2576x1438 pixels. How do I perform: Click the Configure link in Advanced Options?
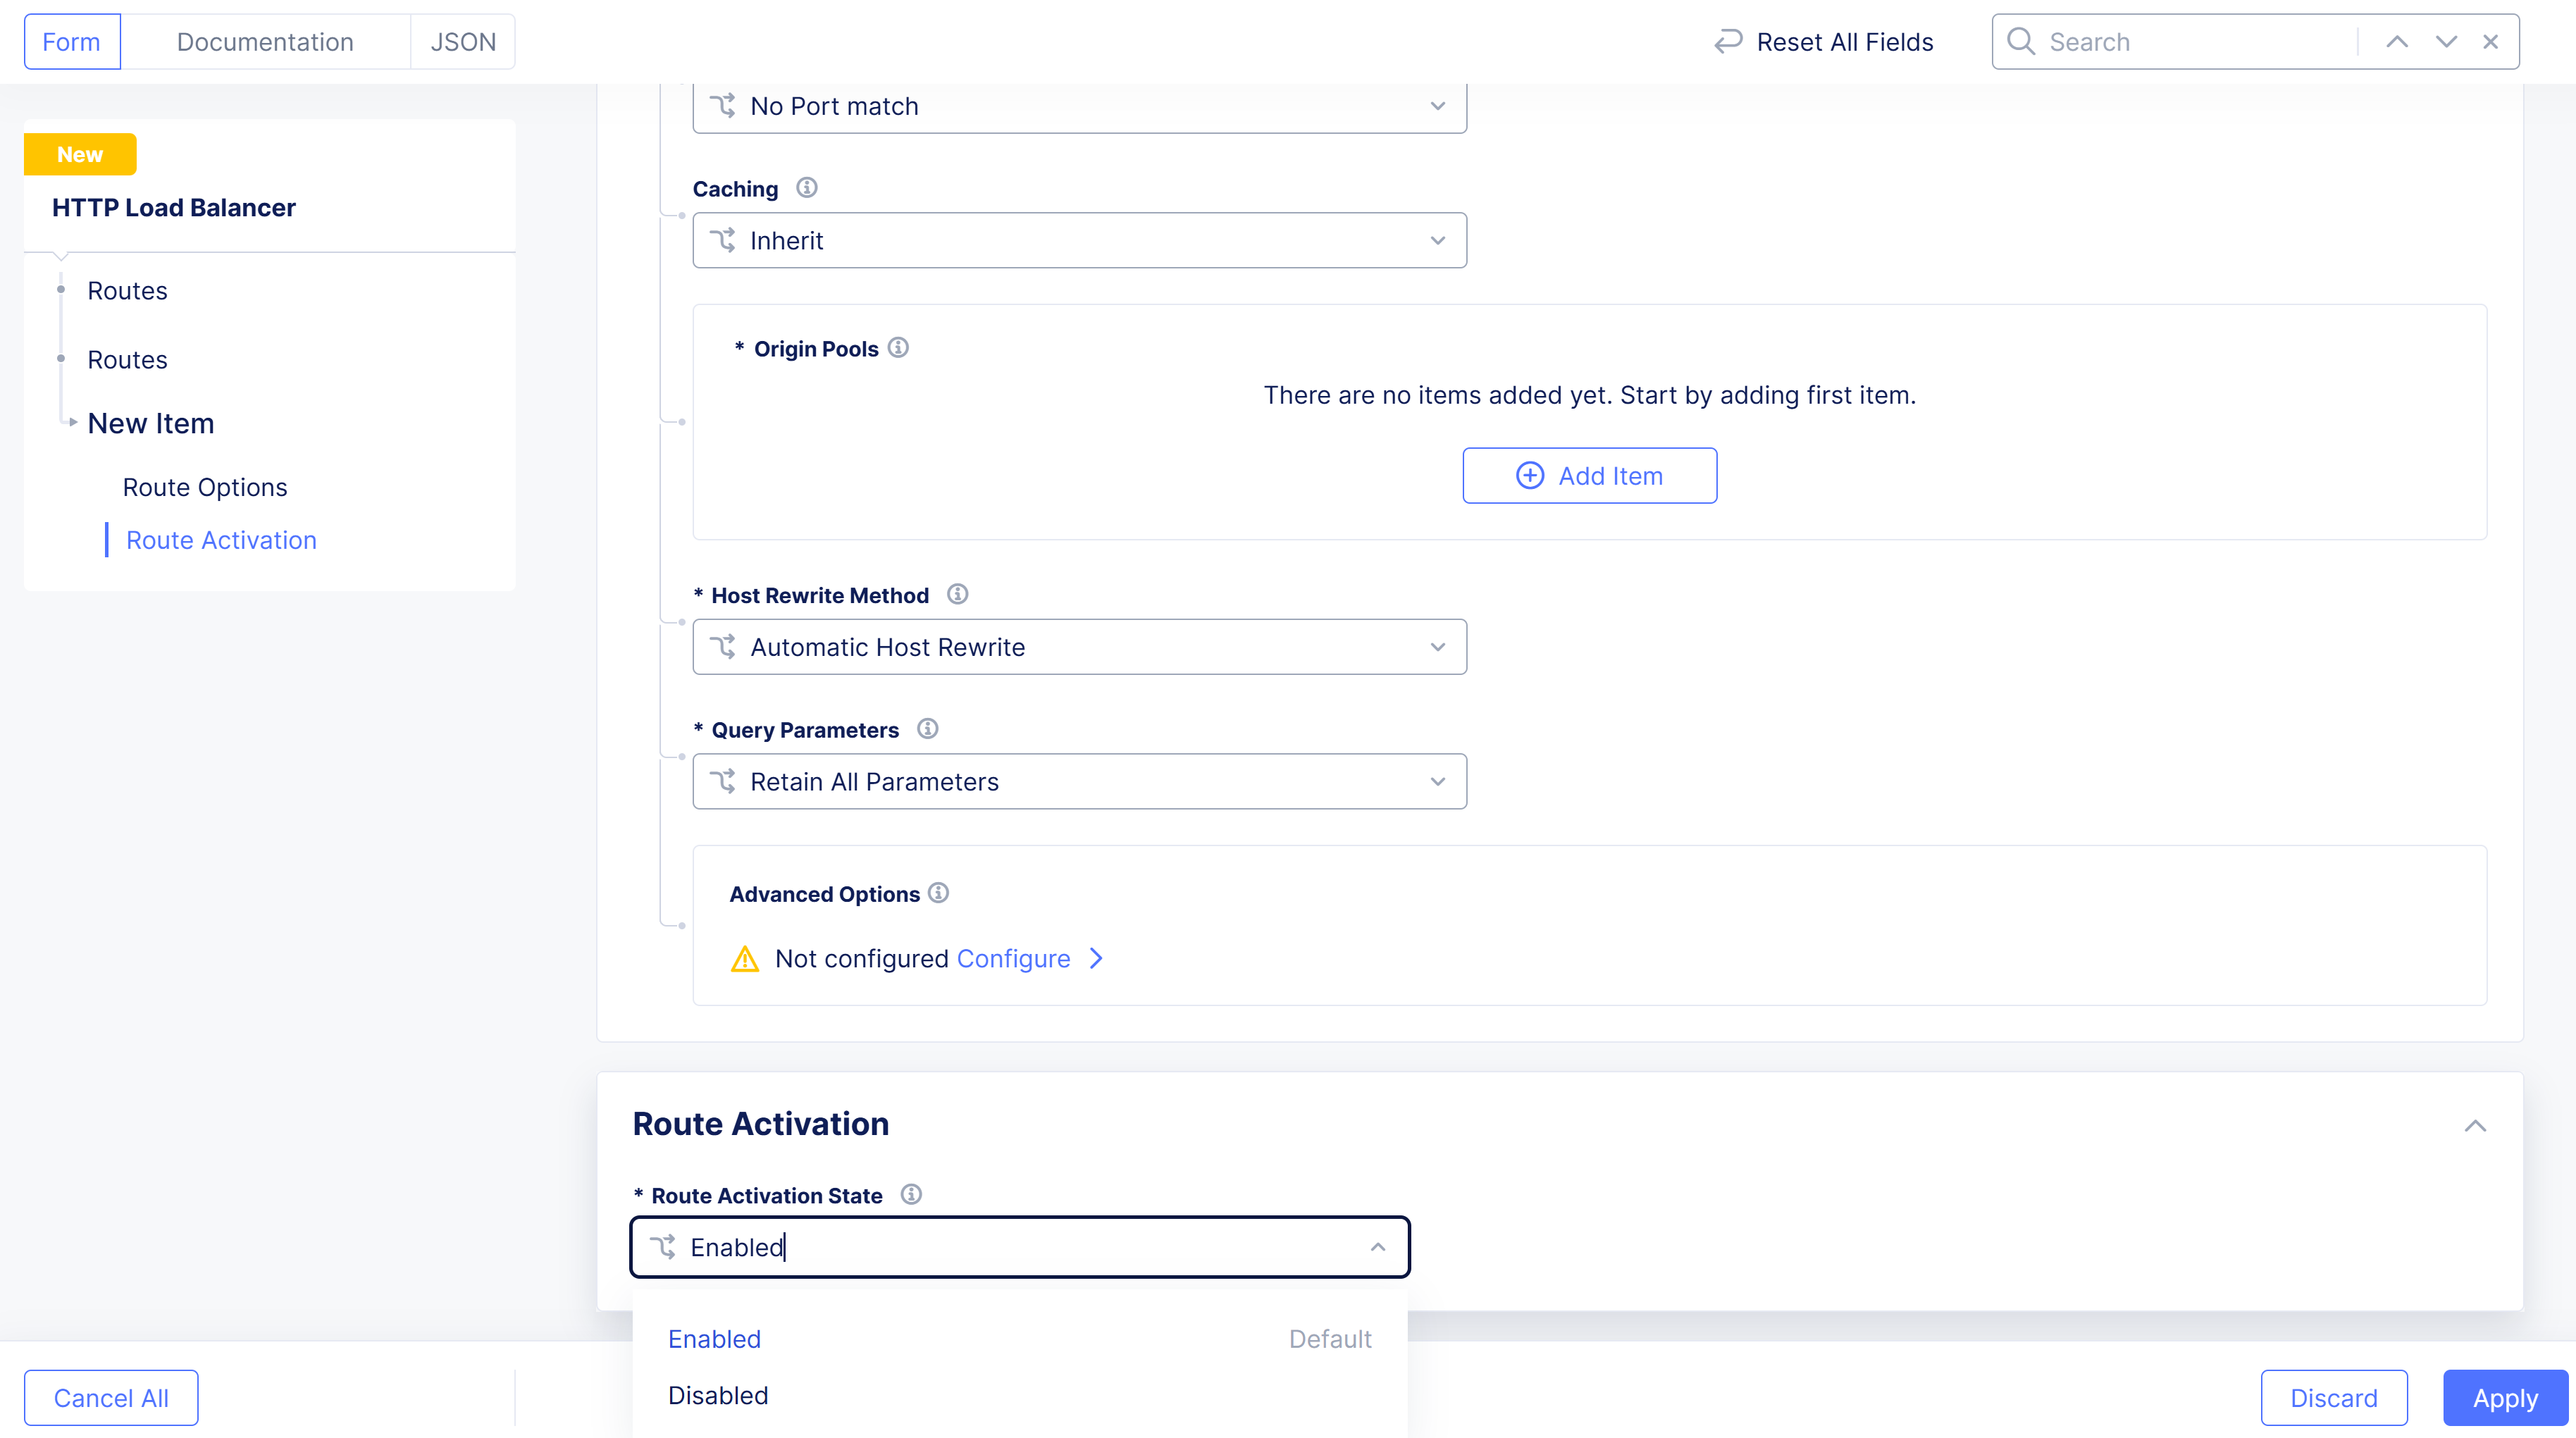tap(1013, 958)
